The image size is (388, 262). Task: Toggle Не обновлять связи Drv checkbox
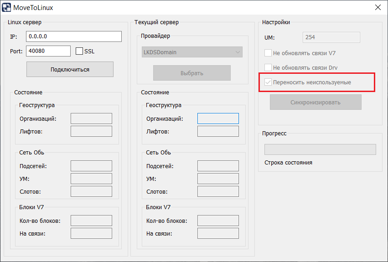(x=268, y=67)
